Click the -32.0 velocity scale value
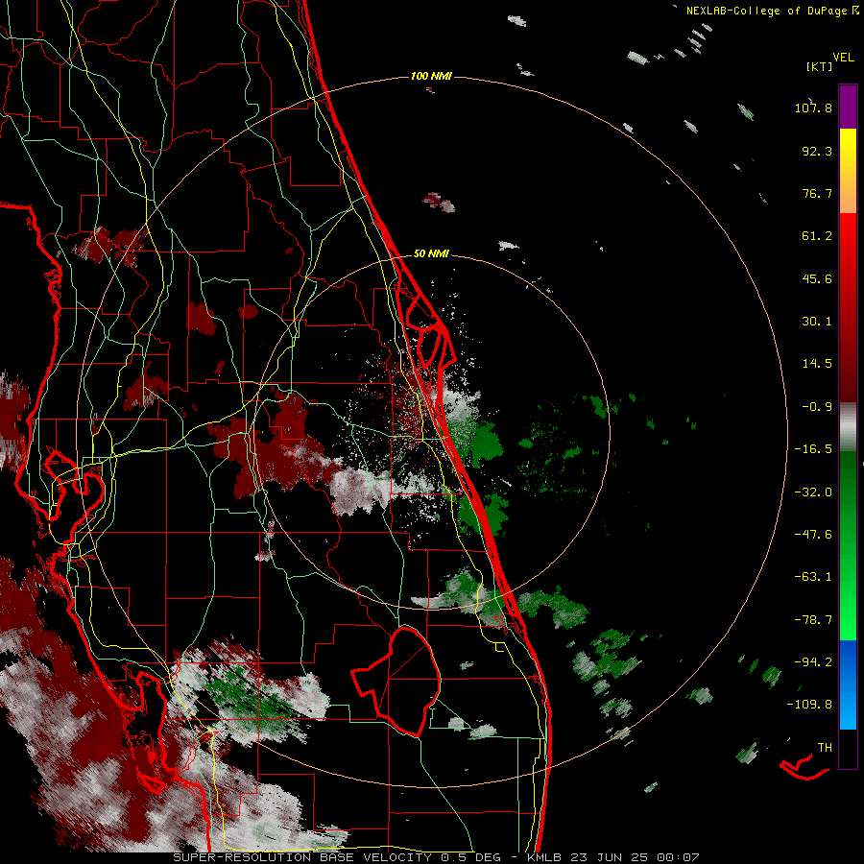 [x=813, y=492]
